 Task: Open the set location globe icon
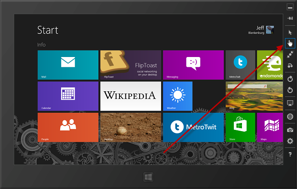click(x=290, y=117)
